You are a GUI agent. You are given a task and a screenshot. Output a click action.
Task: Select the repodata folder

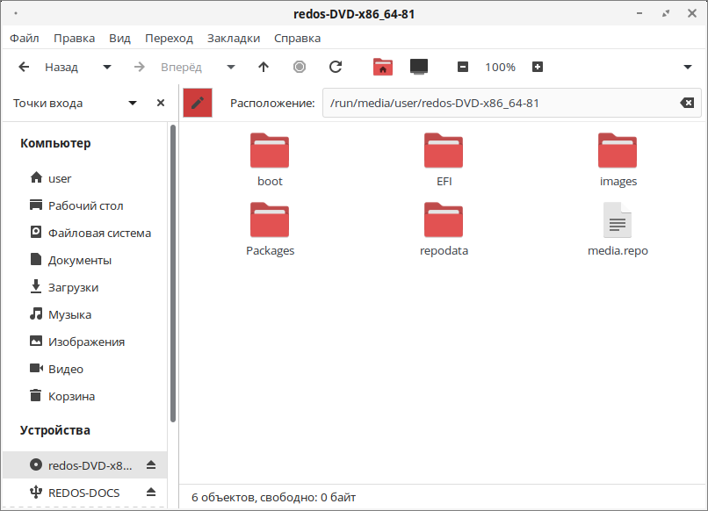pos(444,229)
